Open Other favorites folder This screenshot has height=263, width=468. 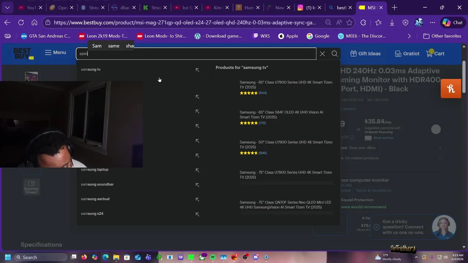tap(442, 36)
